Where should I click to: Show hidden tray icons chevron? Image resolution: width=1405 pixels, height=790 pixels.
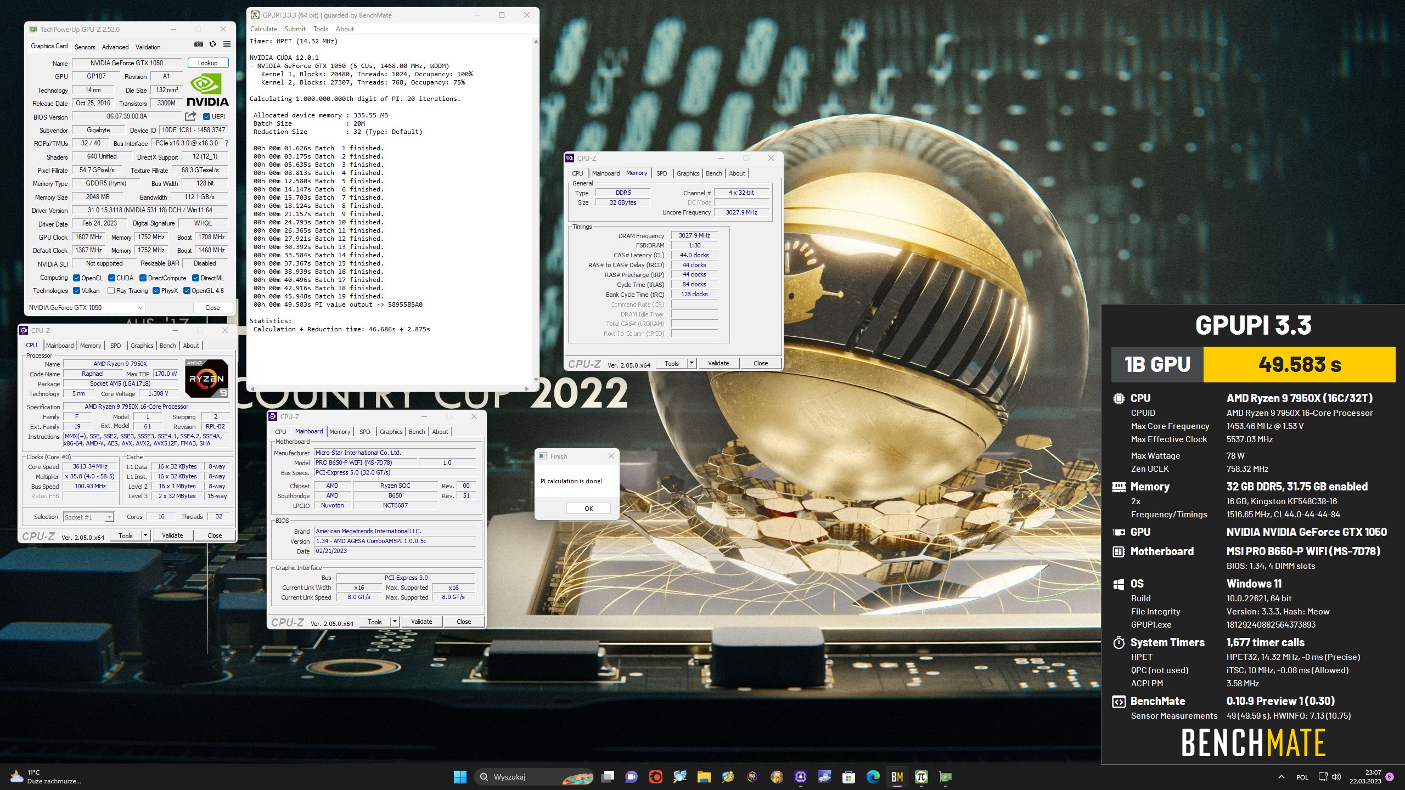pos(1282,777)
